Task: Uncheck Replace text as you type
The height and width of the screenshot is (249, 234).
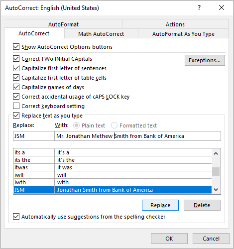Action: [x=16, y=116]
